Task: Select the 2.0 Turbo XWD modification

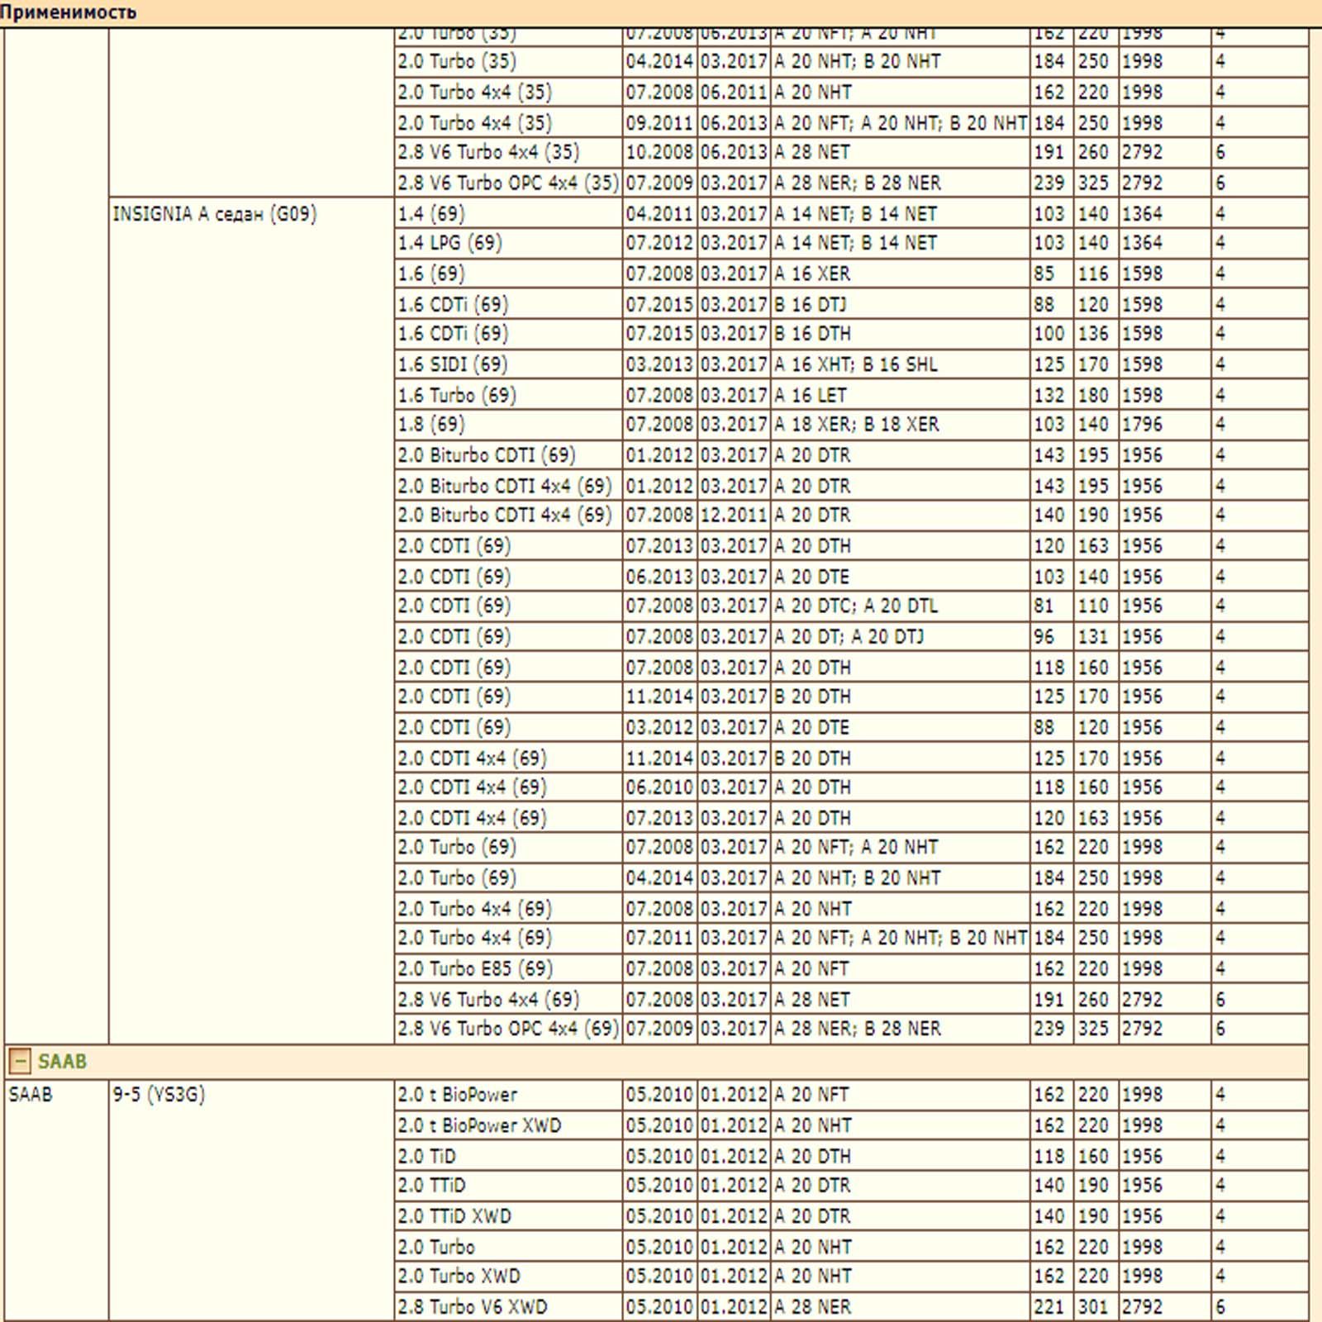Action: pyautogui.click(x=509, y=1277)
